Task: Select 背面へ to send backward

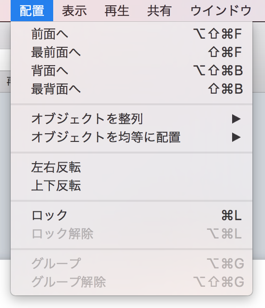Action: click(132, 70)
